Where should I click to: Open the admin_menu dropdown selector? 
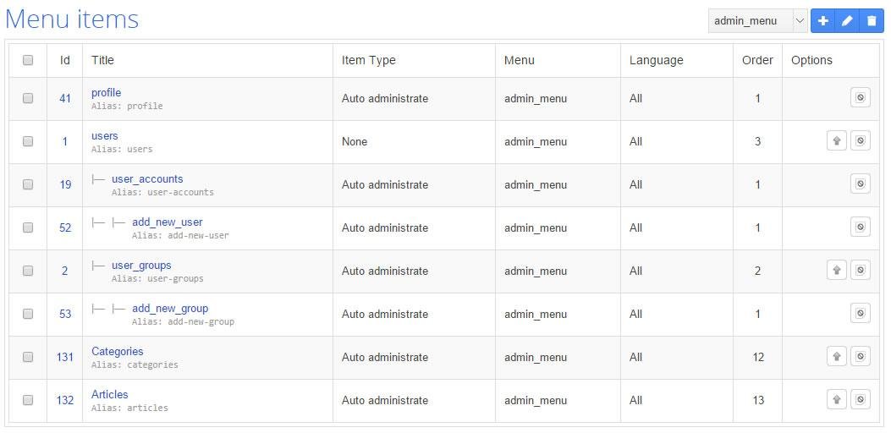pos(758,21)
